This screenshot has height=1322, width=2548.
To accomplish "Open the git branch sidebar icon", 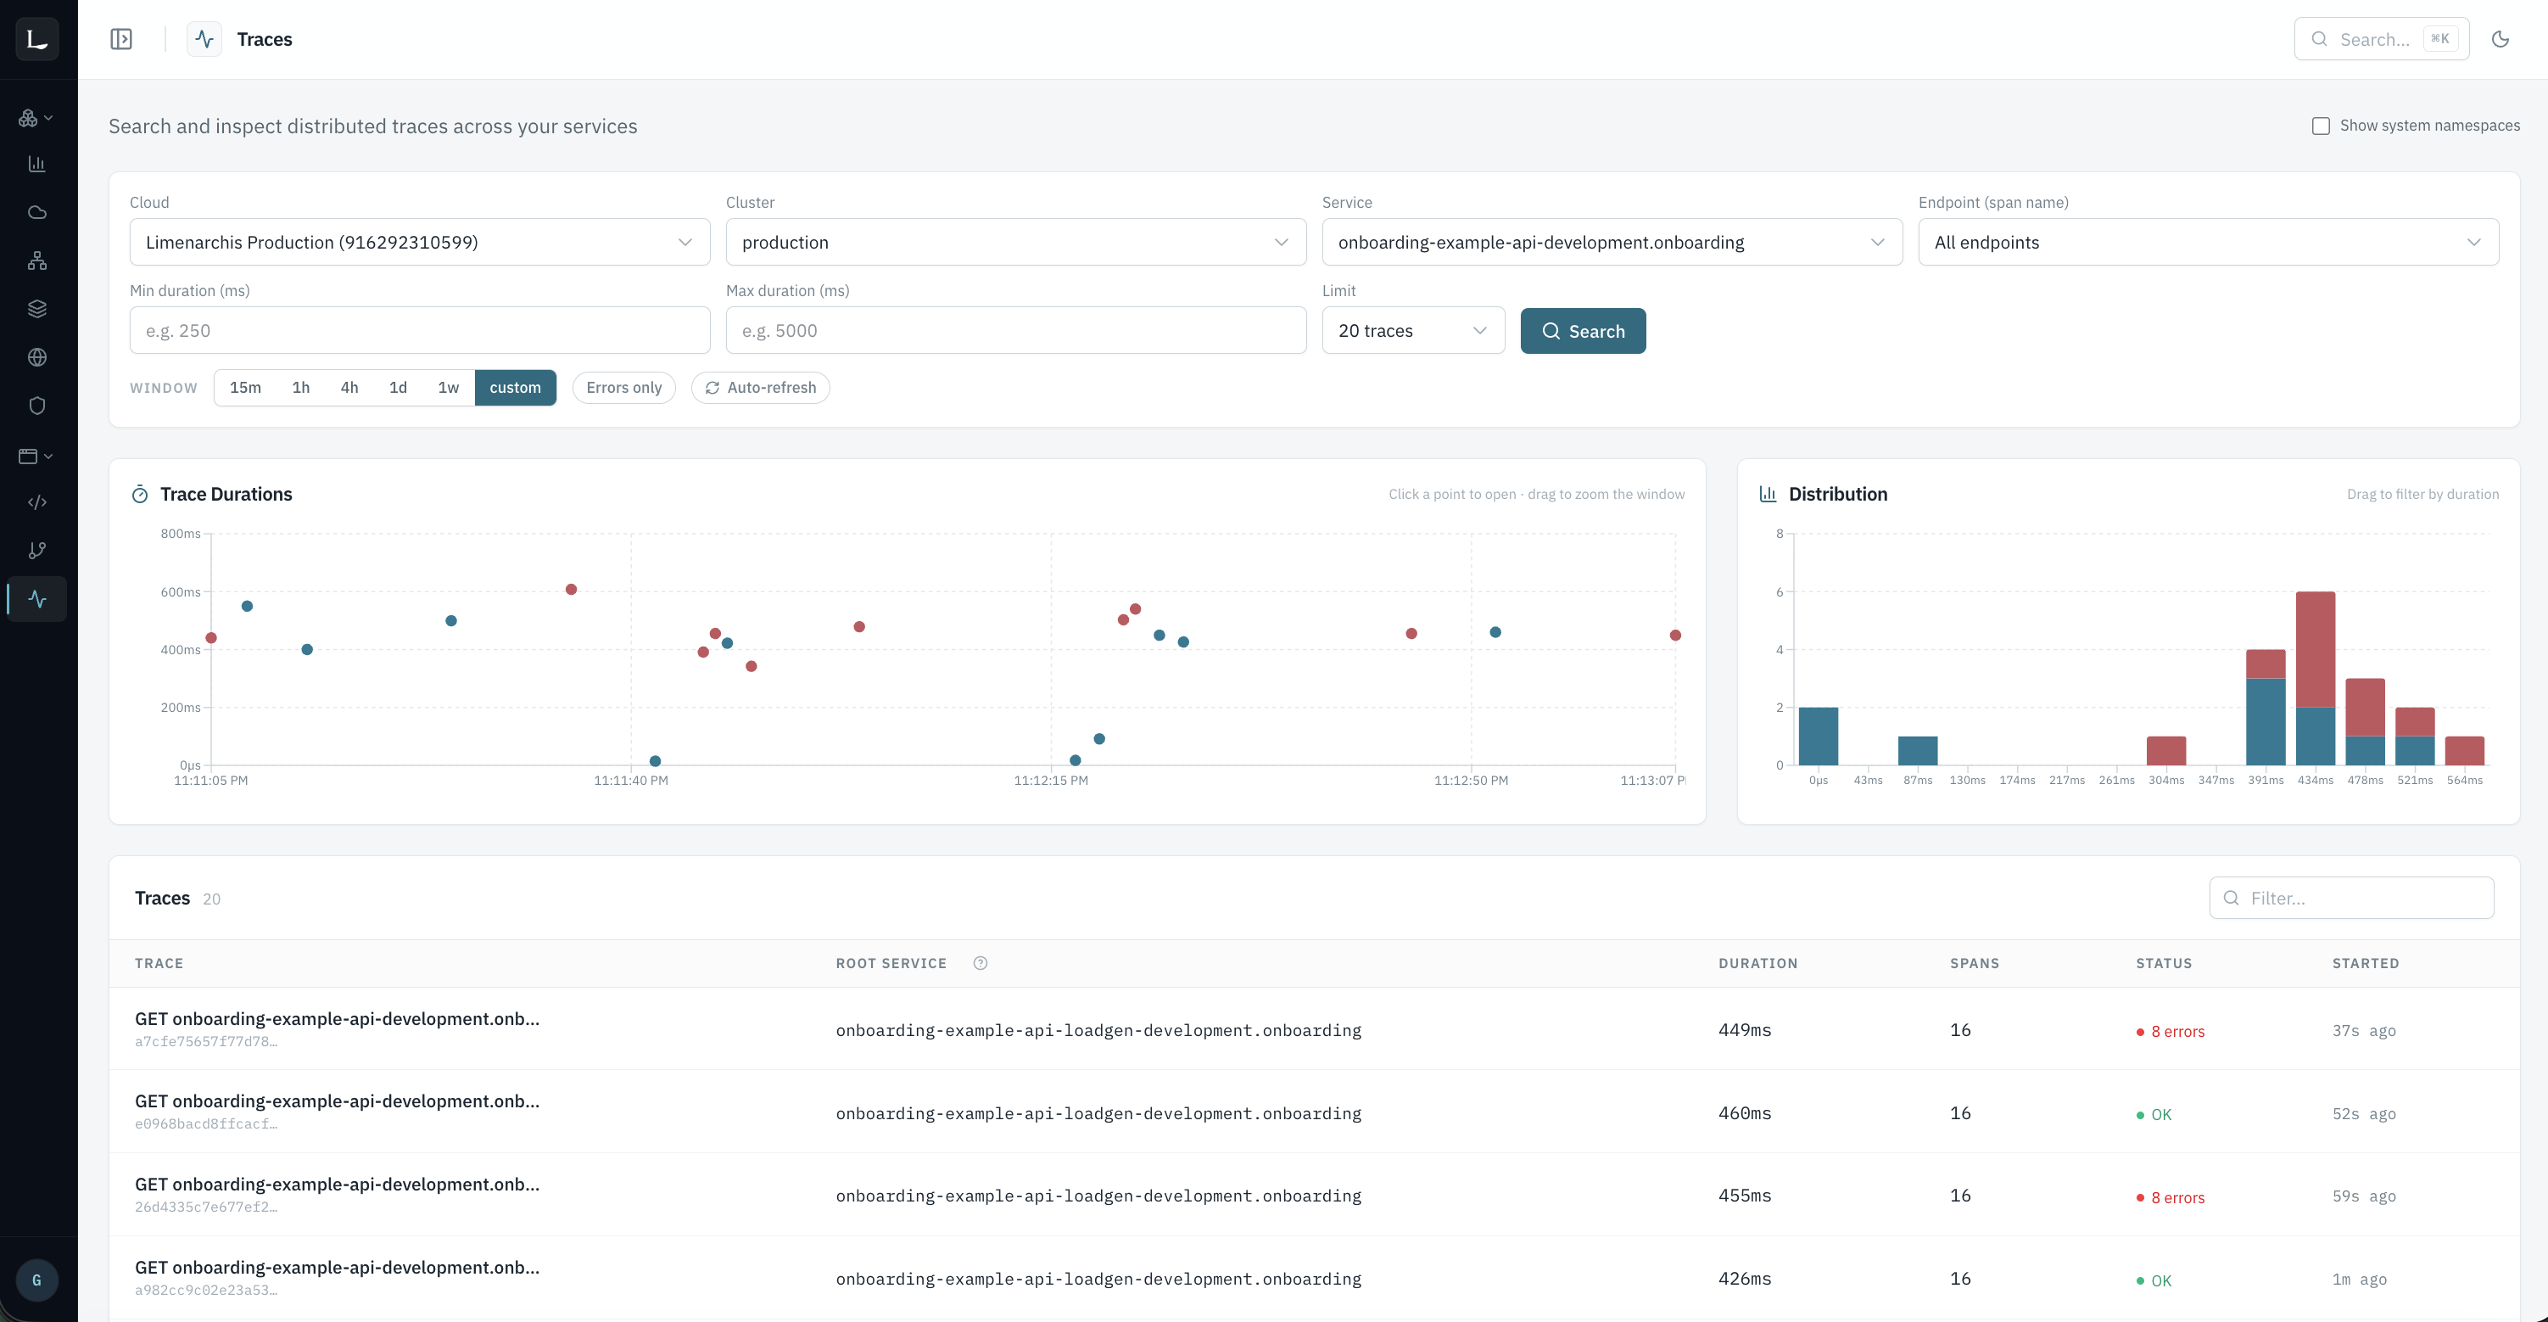I will [x=36, y=552].
